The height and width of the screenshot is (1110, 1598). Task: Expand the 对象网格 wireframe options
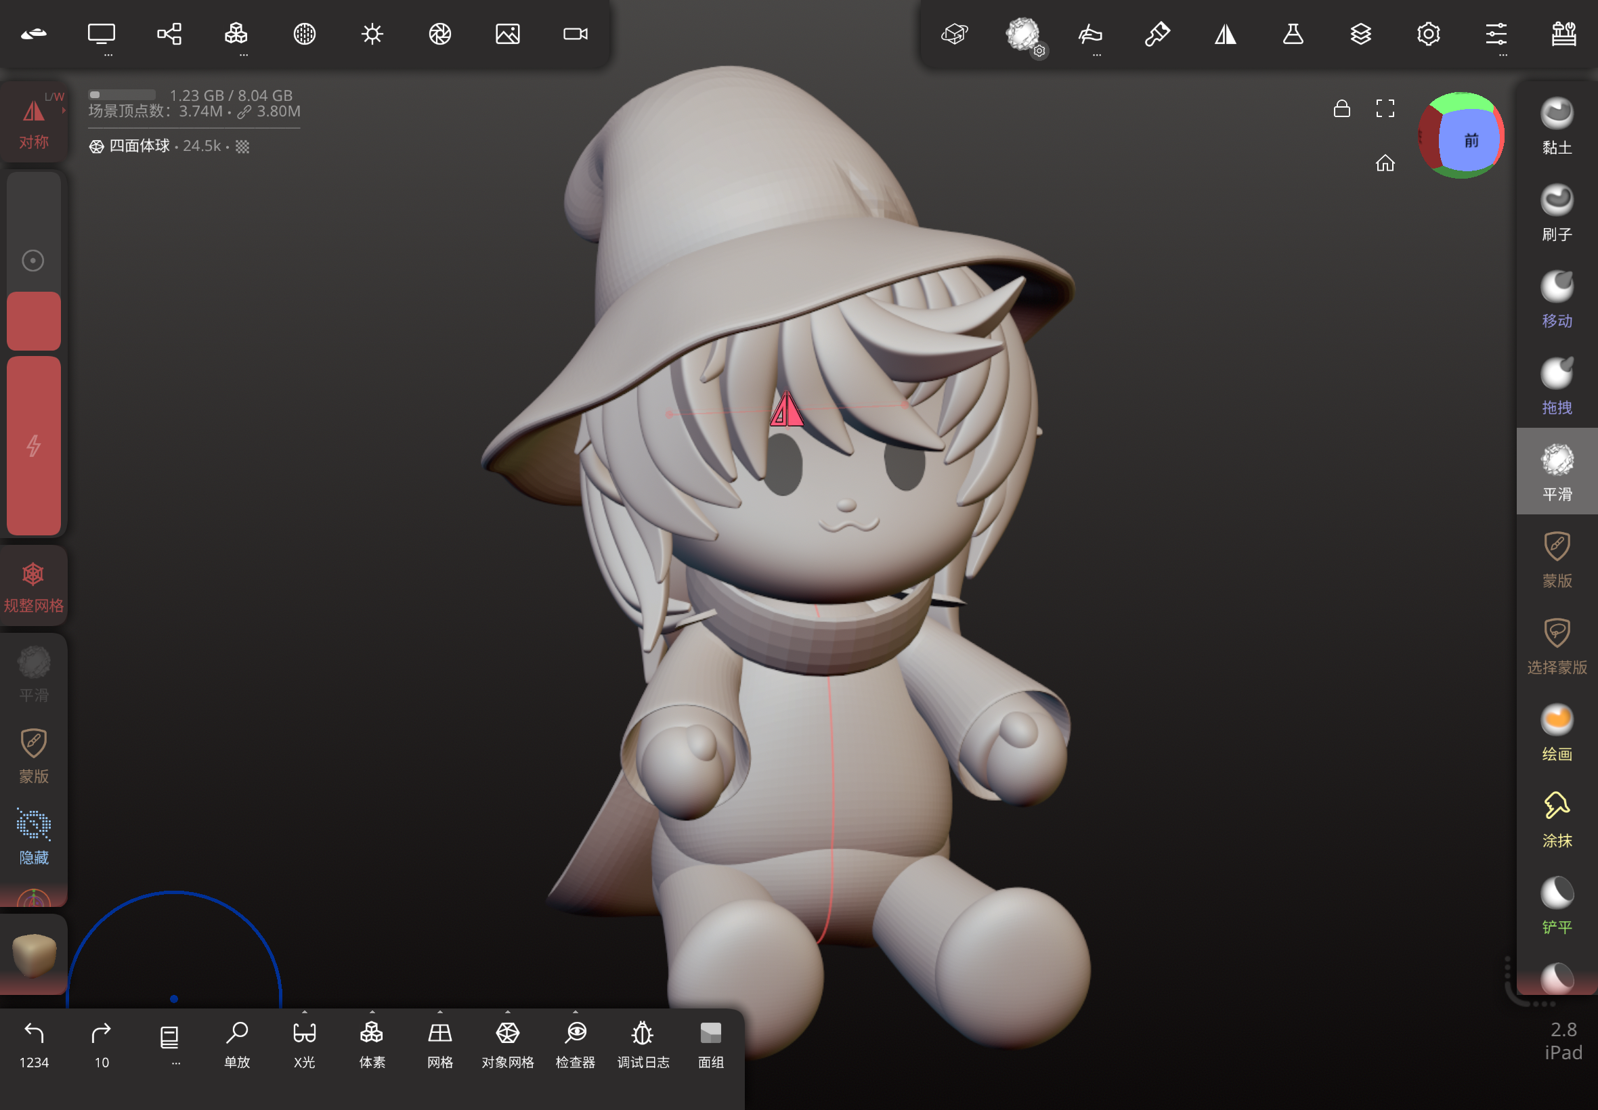tap(508, 1044)
